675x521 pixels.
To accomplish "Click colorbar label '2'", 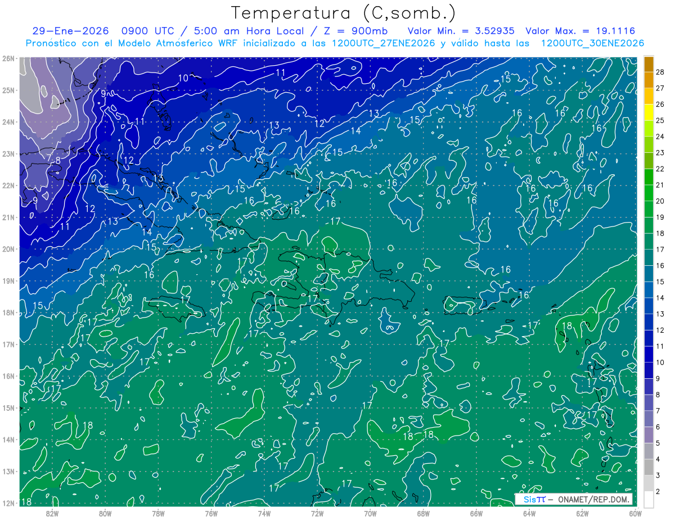I will (x=658, y=491).
